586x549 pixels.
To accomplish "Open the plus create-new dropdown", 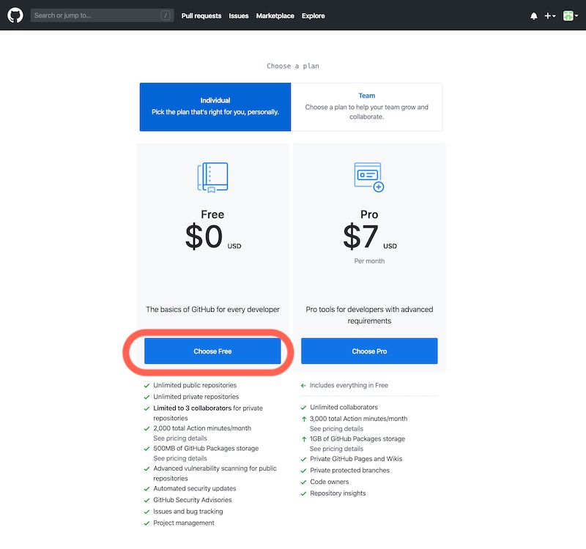I will click(550, 15).
